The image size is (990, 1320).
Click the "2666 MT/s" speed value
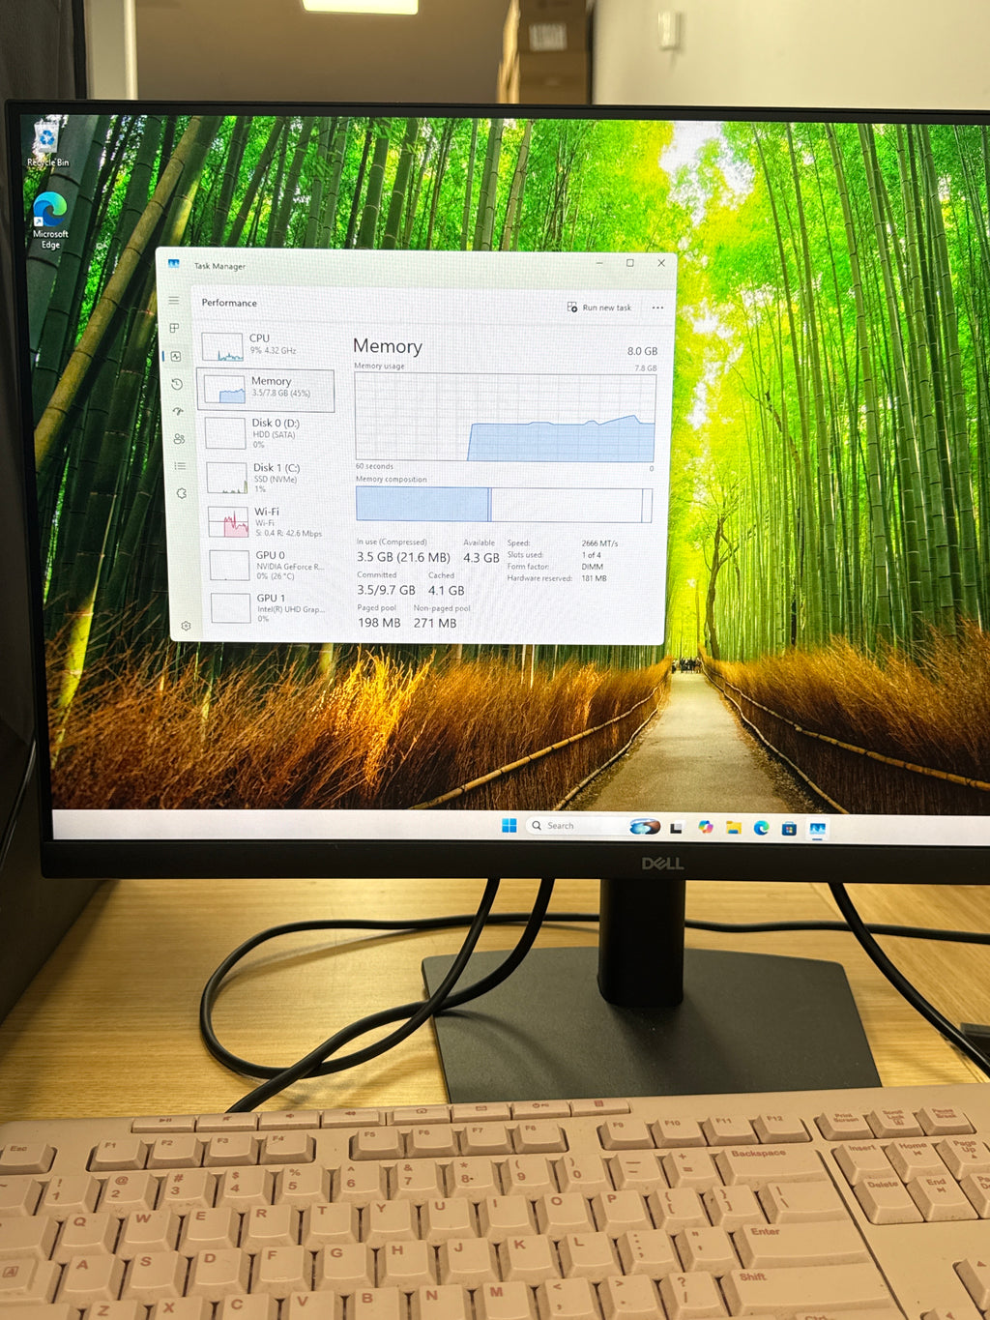599,543
